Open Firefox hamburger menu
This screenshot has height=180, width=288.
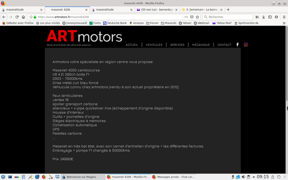click(x=284, y=17)
